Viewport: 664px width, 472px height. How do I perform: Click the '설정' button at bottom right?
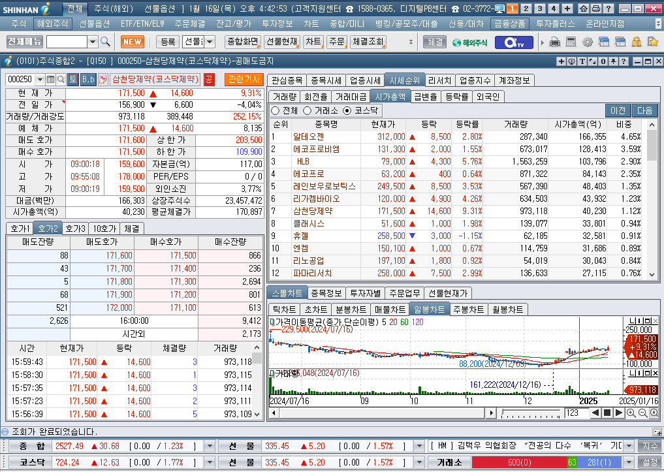(x=650, y=462)
